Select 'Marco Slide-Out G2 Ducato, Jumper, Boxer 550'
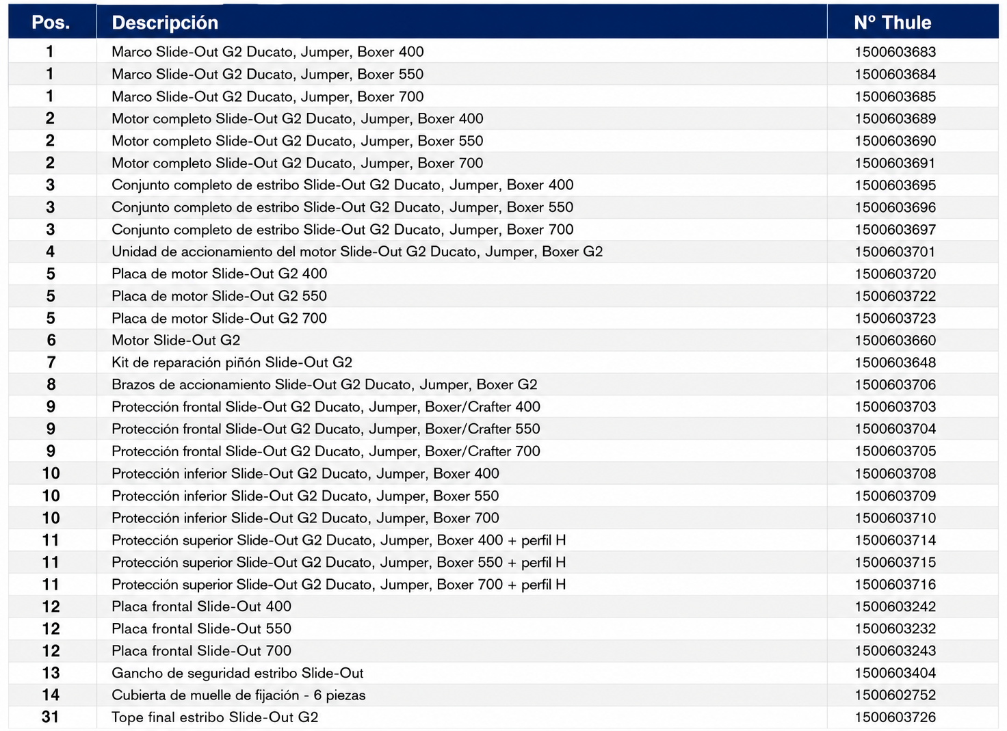1007x731 pixels. [267, 74]
